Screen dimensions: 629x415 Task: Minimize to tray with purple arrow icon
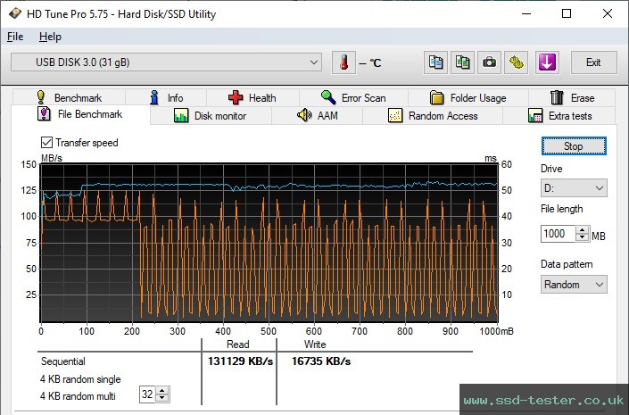[547, 62]
